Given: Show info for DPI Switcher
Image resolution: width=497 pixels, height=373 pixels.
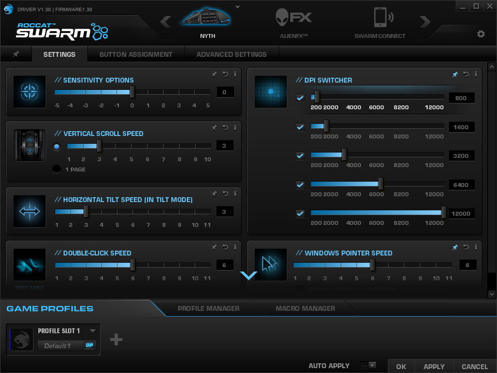Looking at the screenshot, I should [x=476, y=74].
